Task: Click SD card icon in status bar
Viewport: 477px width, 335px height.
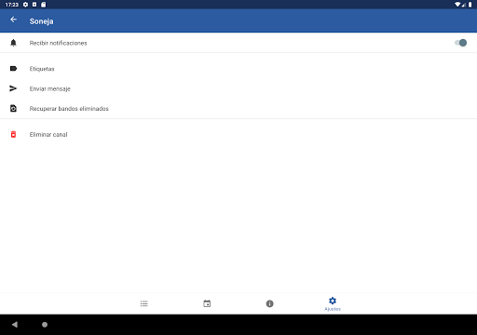Action: 44,5
